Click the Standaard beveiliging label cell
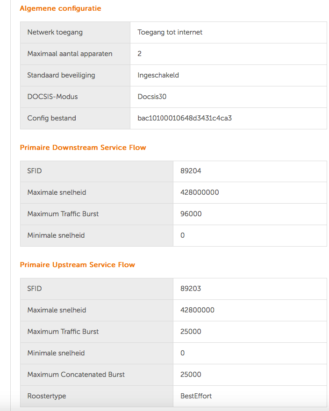The width and height of the screenshot is (329, 411). (75, 76)
